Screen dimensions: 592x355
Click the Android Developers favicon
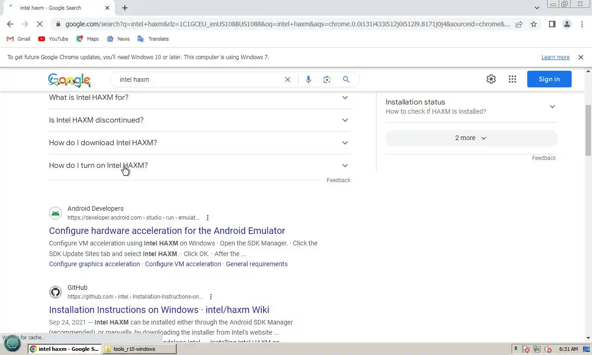pyautogui.click(x=55, y=213)
